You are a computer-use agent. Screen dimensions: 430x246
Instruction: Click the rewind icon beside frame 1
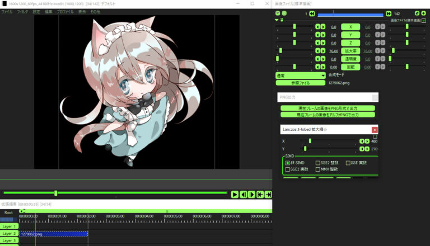pos(312,13)
